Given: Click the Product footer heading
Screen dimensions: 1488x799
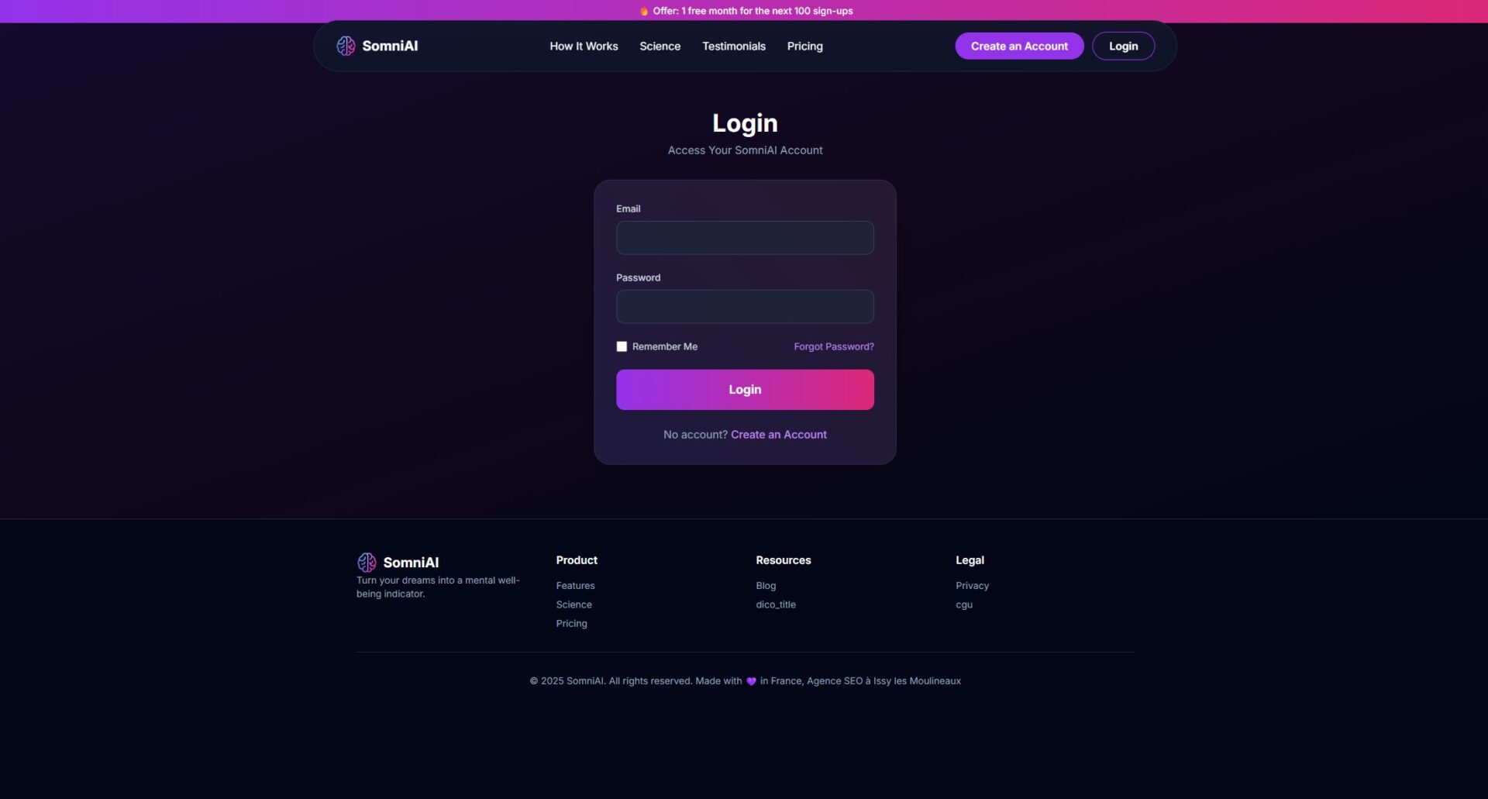Looking at the screenshot, I should click(x=577, y=560).
